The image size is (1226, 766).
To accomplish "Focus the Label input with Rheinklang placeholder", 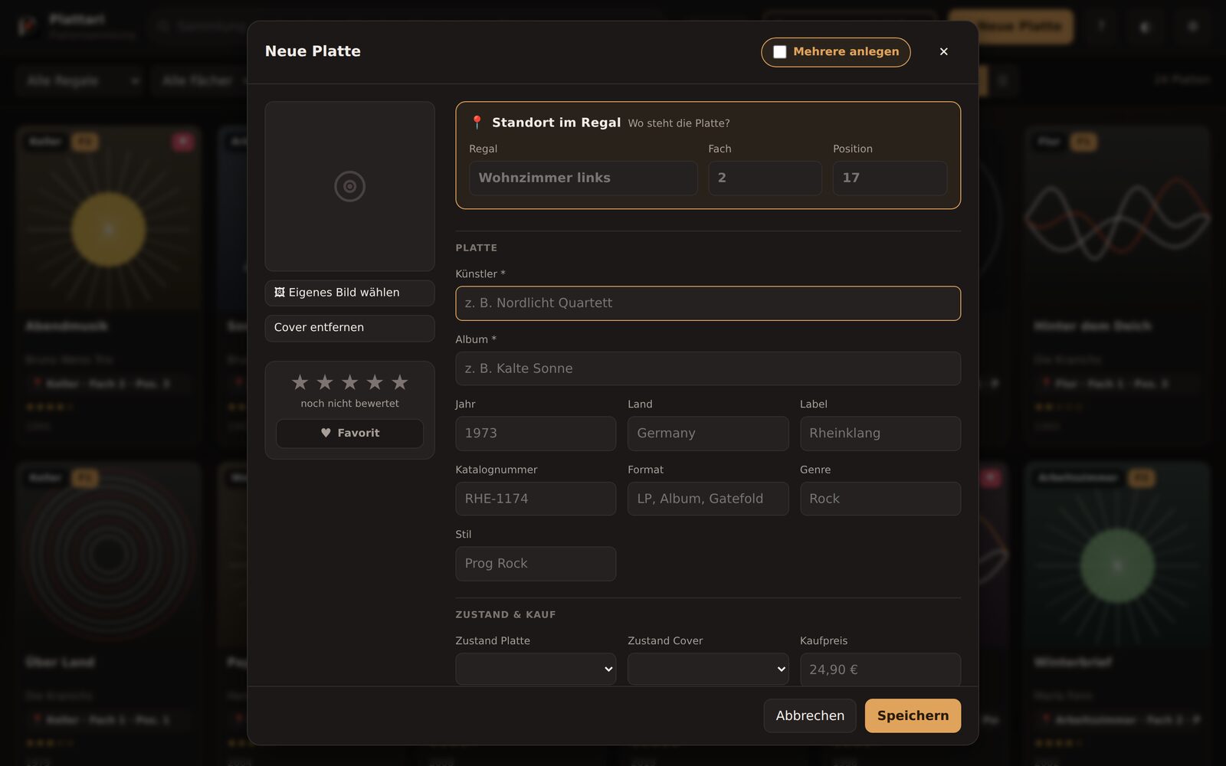I will tap(880, 434).
